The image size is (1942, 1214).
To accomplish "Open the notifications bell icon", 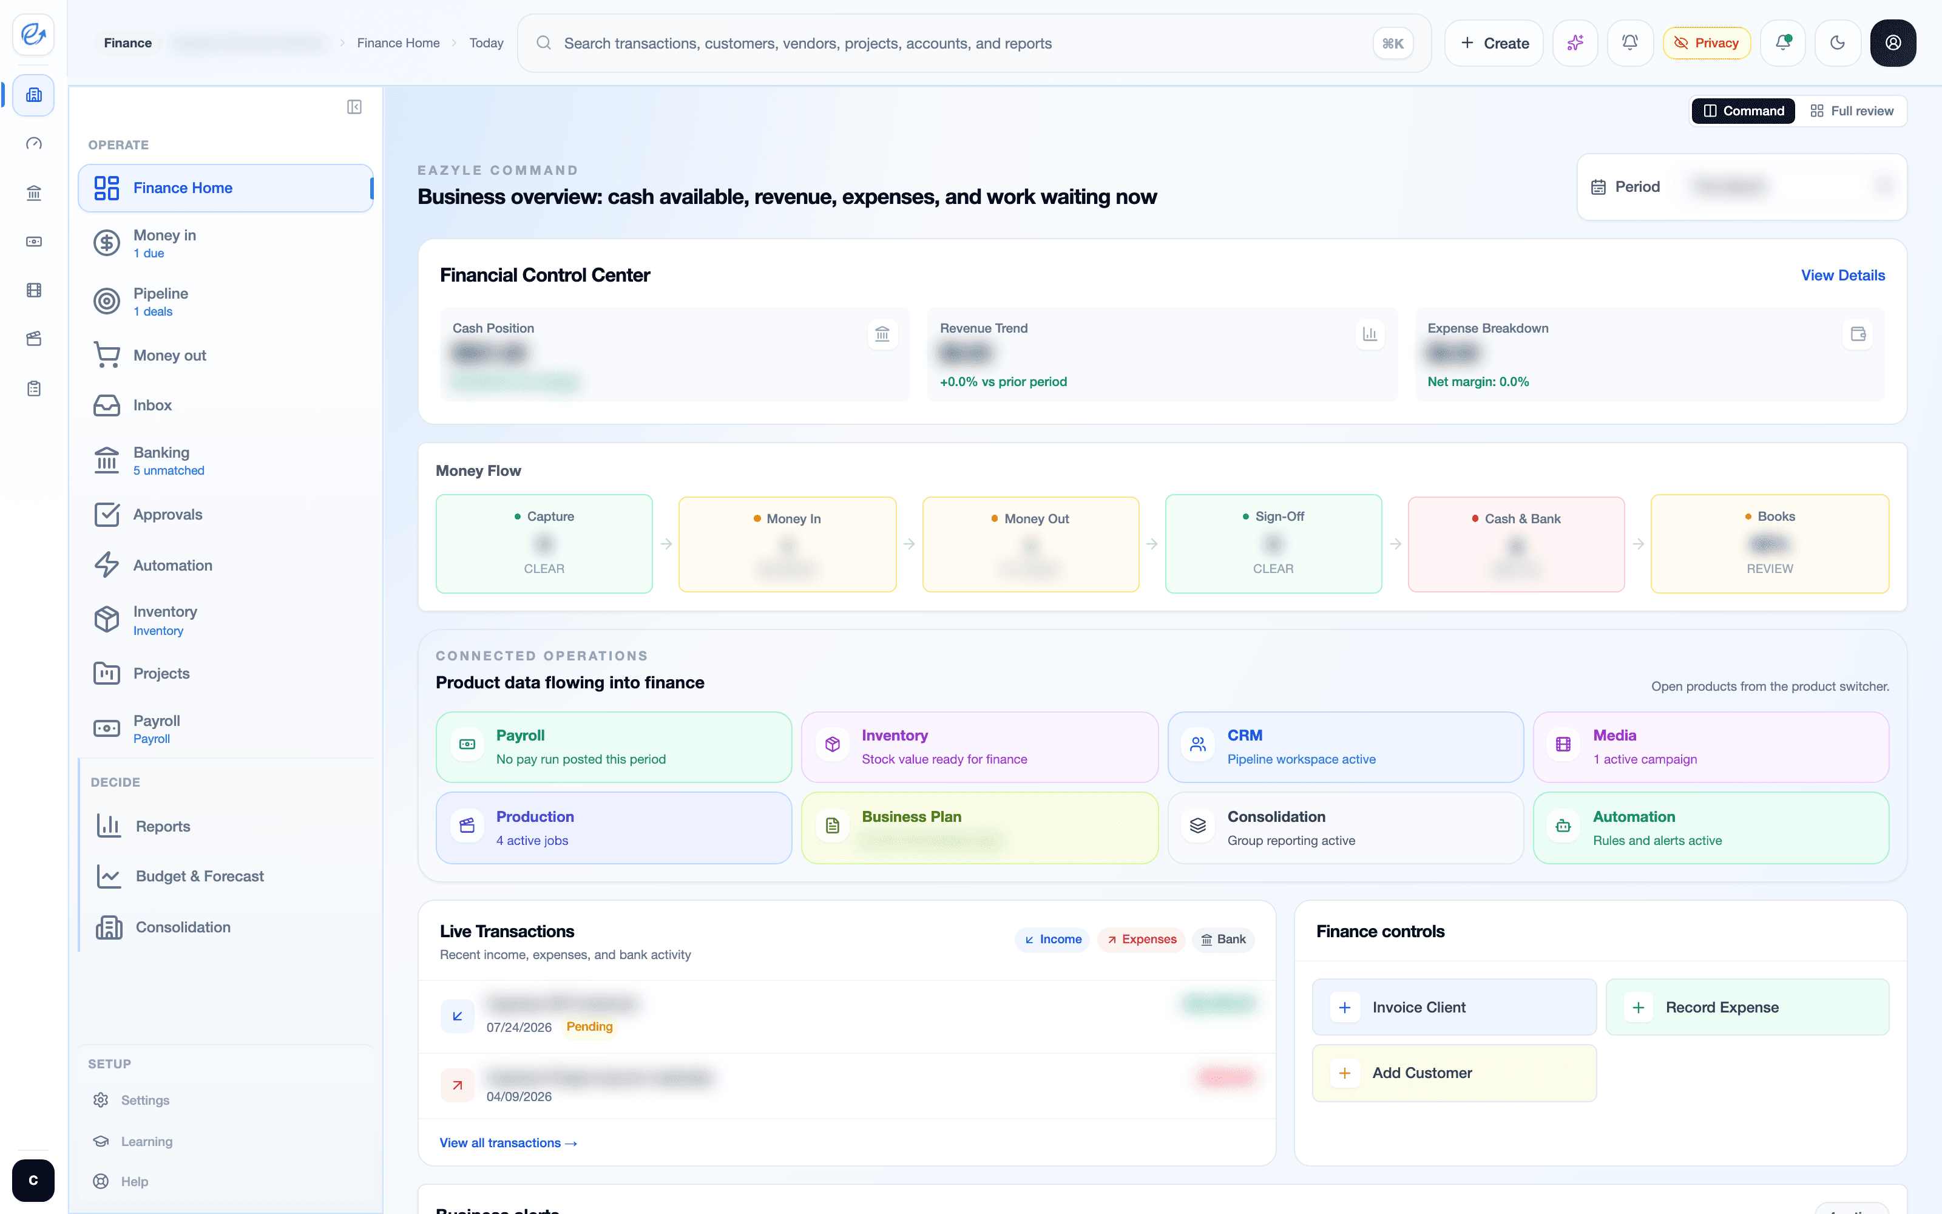I will 1629,43.
